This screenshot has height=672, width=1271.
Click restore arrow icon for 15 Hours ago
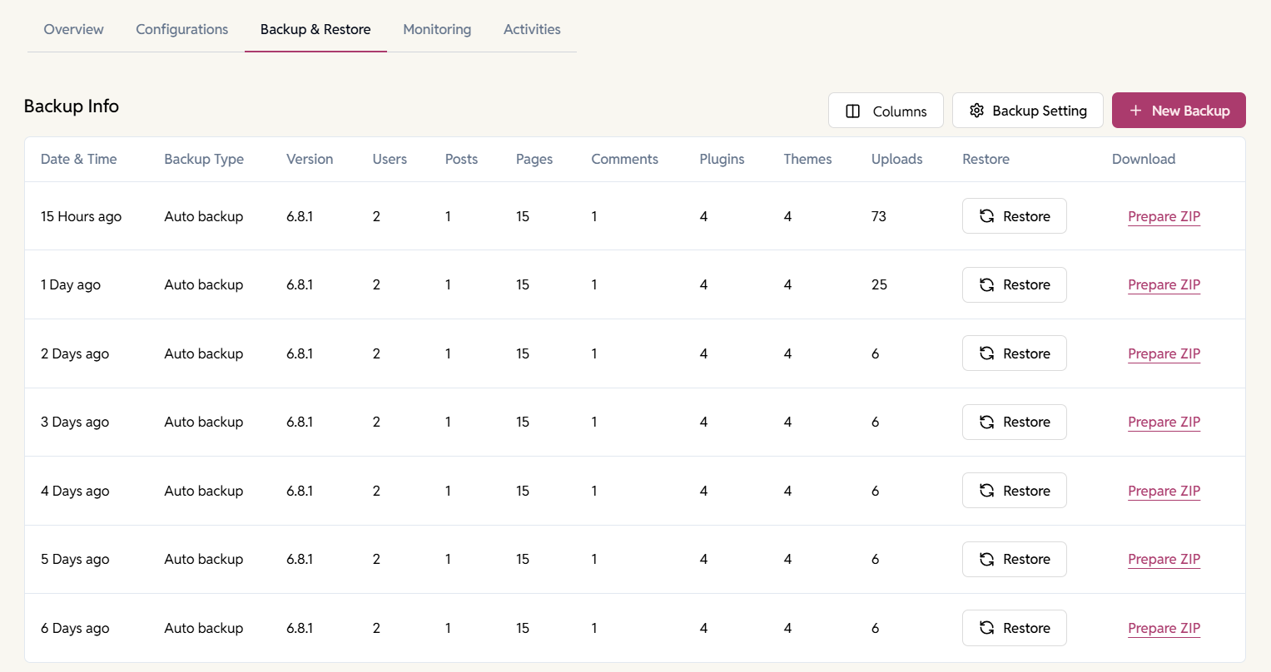click(986, 216)
